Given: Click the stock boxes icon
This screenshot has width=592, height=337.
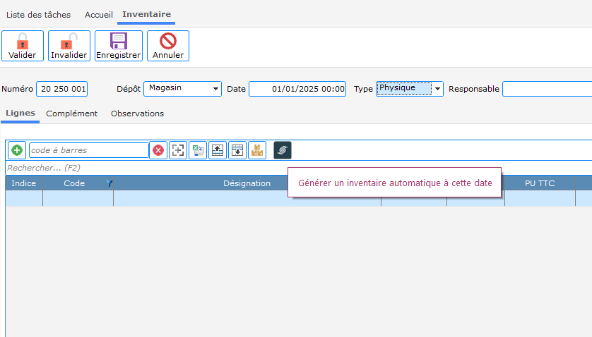Looking at the screenshot, I should pyautogui.click(x=257, y=150).
